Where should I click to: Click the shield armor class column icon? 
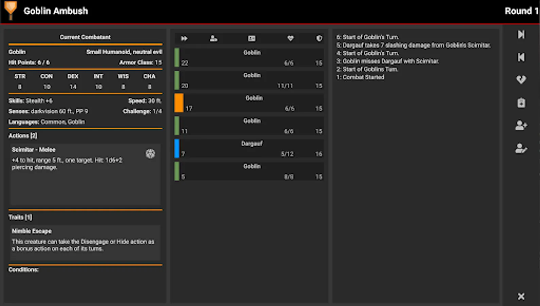click(319, 38)
